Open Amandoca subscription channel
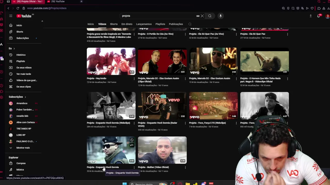This screenshot has height=185, width=330. point(22,103)
